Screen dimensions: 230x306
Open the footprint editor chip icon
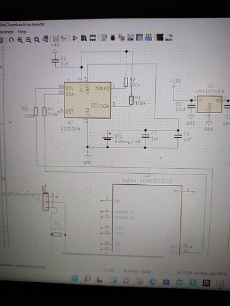point(93,38)
